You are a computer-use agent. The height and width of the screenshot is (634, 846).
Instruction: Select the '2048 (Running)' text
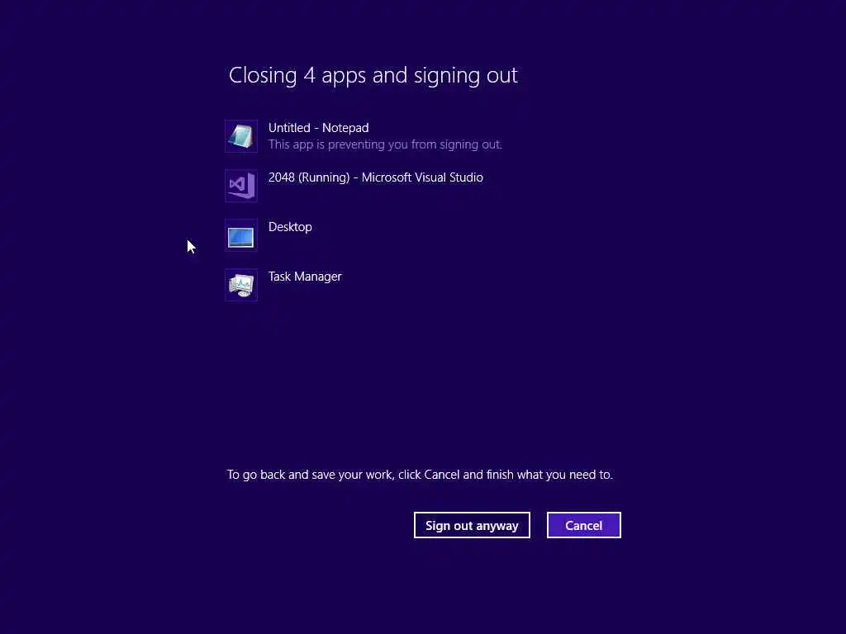click(309, 177)
